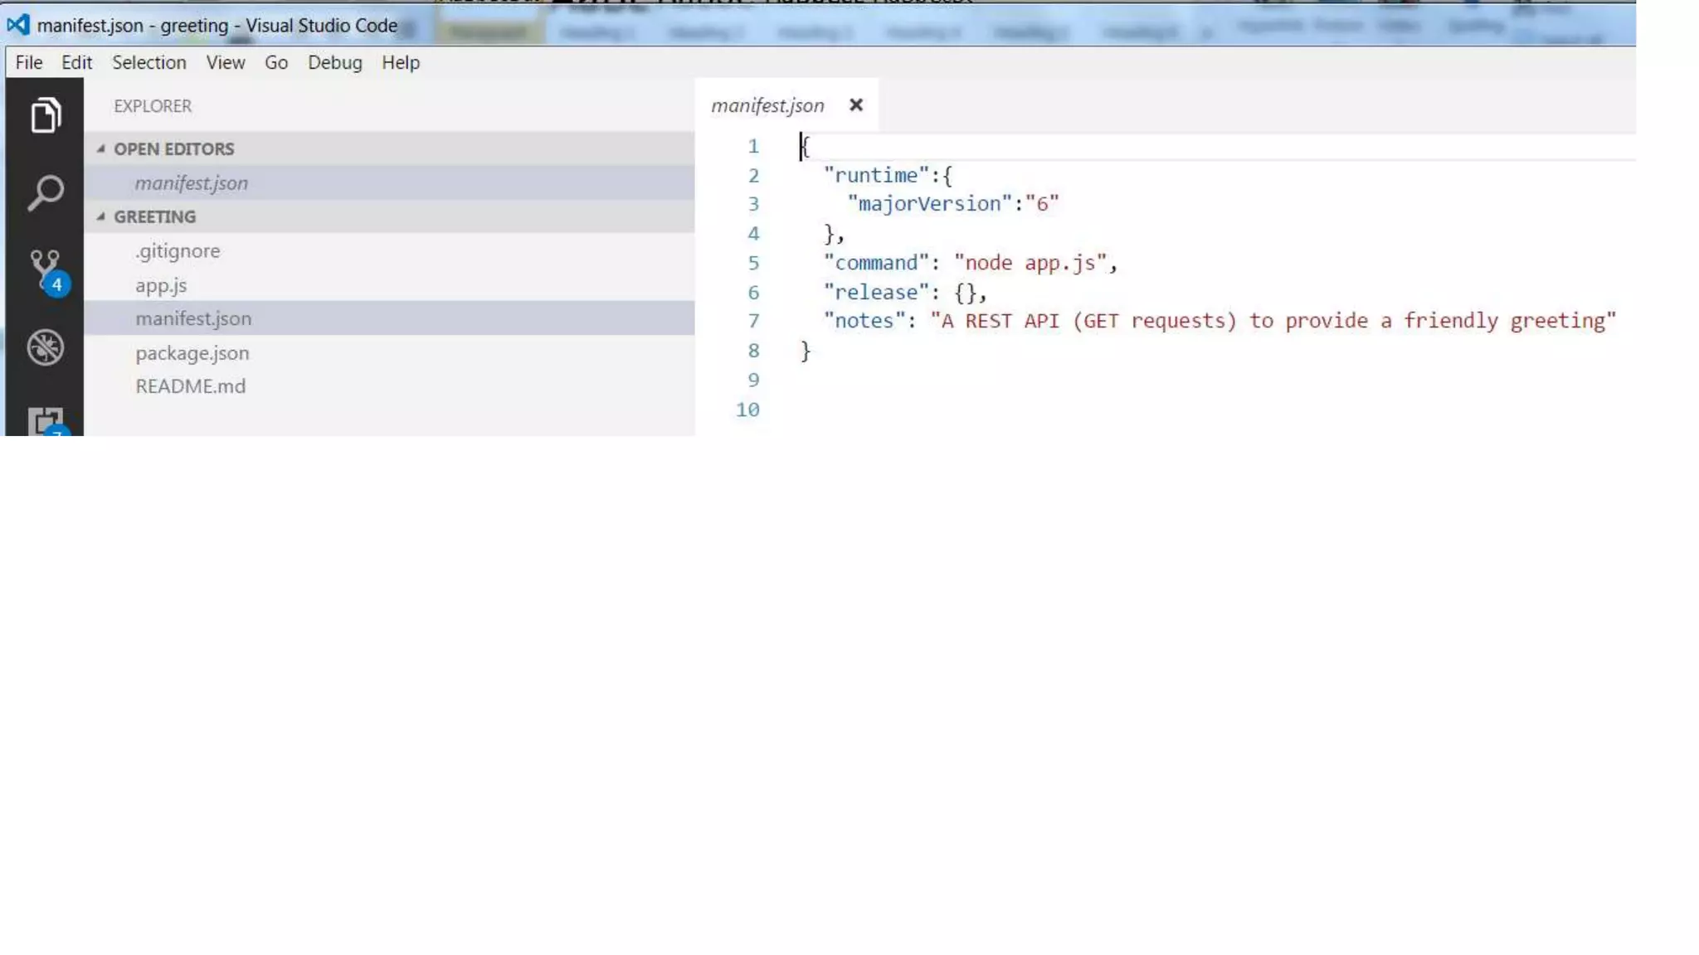This screenshot has width=1699, height=955.
Task: Open README.md in the explorer
Action: tap(190, 386)
